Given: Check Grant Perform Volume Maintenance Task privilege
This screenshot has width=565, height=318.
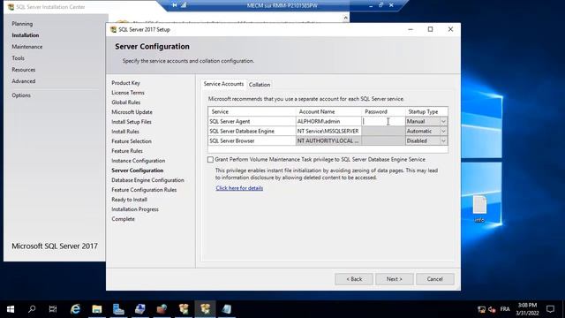Looking at the screenshot, I should (x=210, y=159).
